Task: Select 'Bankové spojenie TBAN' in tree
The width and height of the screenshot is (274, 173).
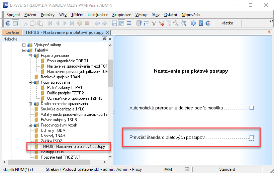Action: coord(60,77)
